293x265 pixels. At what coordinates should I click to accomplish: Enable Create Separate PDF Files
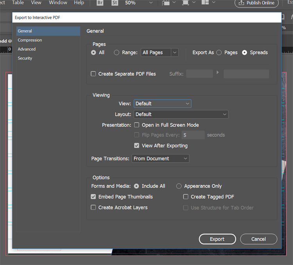93,74
